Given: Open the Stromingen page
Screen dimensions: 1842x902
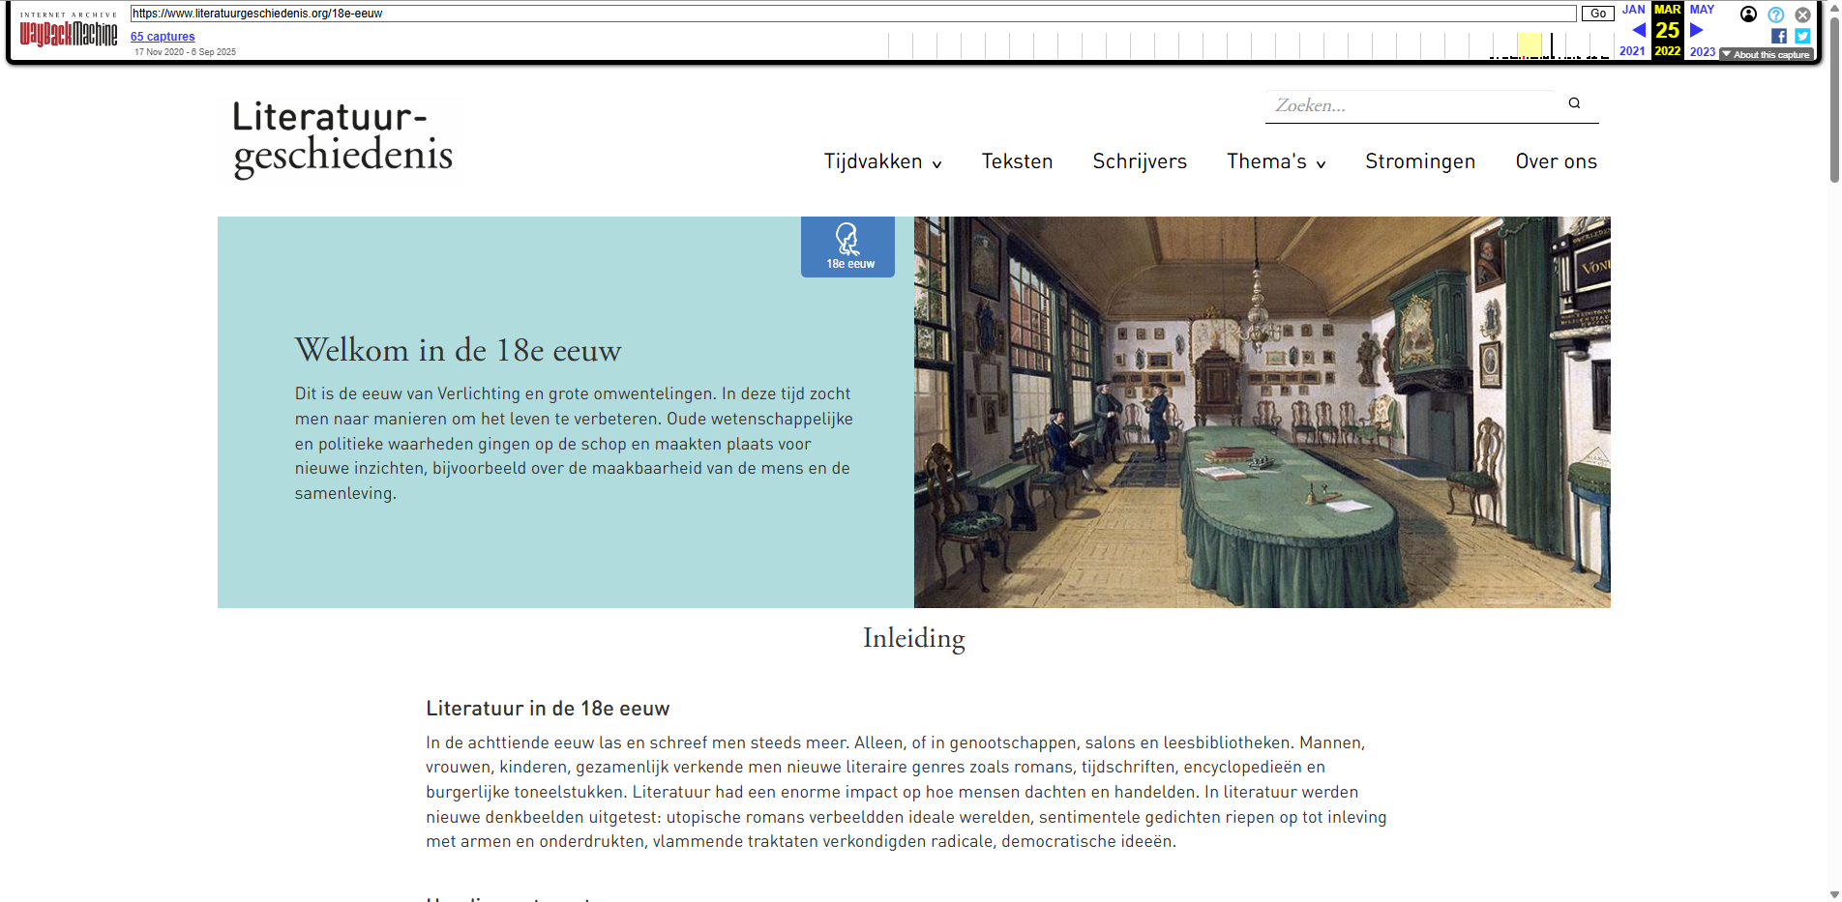Looking at the screenshot, I should 1419,161.
